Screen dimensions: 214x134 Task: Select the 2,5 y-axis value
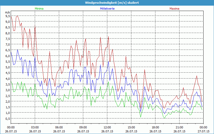[x=7, y=96]
